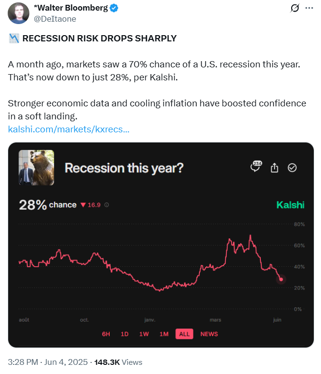Open the kalshi.com/markets link

tap(69, 129)
